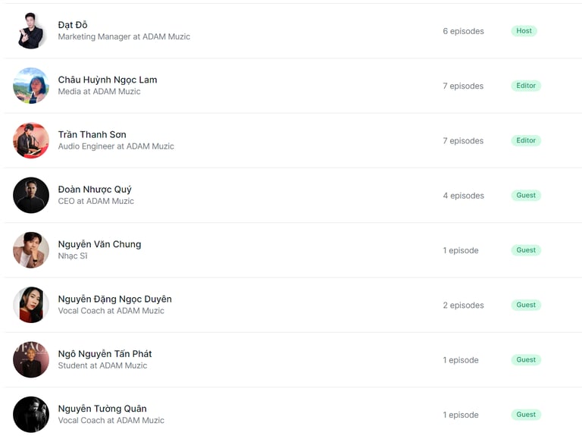Screen dimensions: 582x439
Task: Open 6 episodes count for Đạt Đỗ
Action: [x=463, y=31]
